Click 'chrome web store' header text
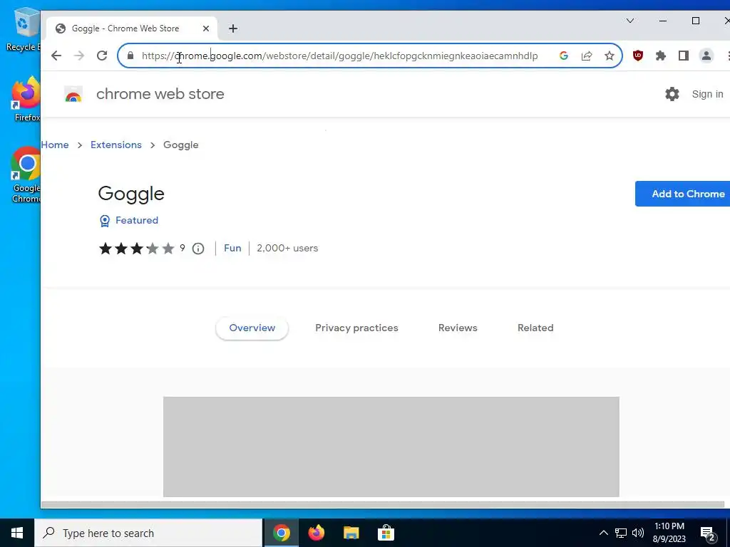 [x=160, y=94]
